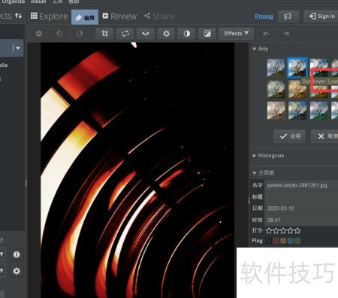Click the 应用 apply button
Screen dimensions: 338x298
pos(289,136)
